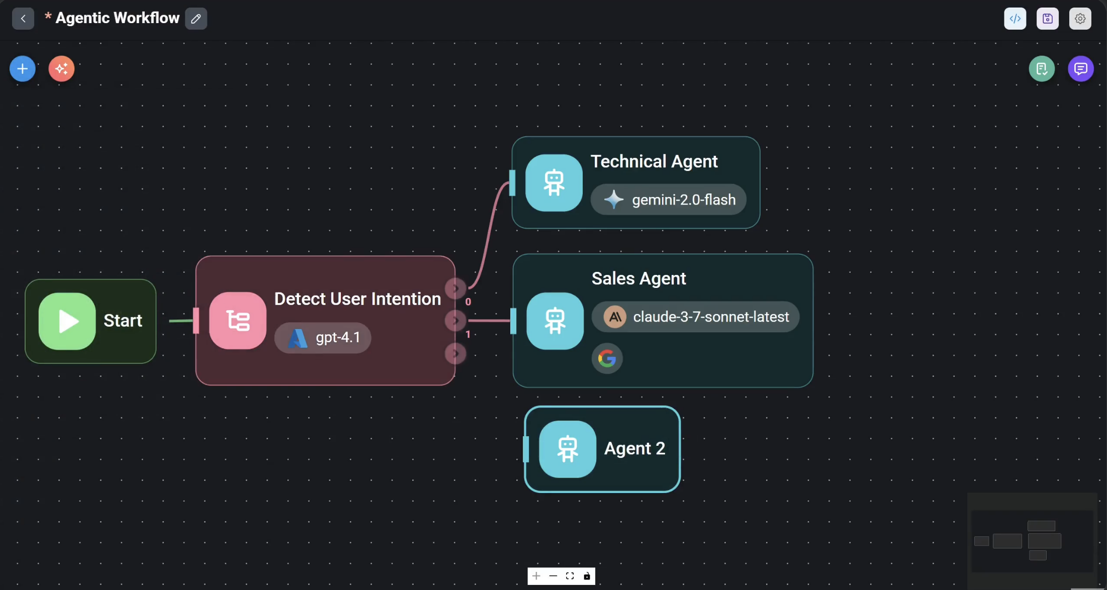Edit workflow name with pencil icon
Viewport: 1107px width, 590px height.
coord(196,19)
